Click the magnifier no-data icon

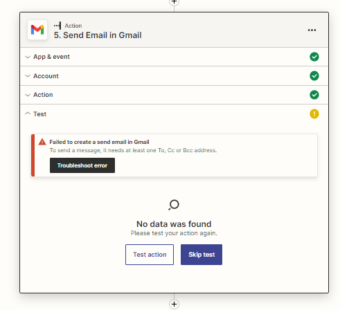click(x=174, y=205)
